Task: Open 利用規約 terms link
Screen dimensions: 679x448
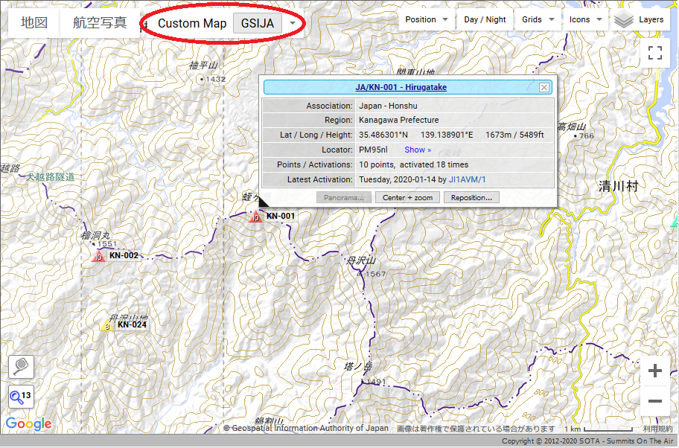Action: 658,429
